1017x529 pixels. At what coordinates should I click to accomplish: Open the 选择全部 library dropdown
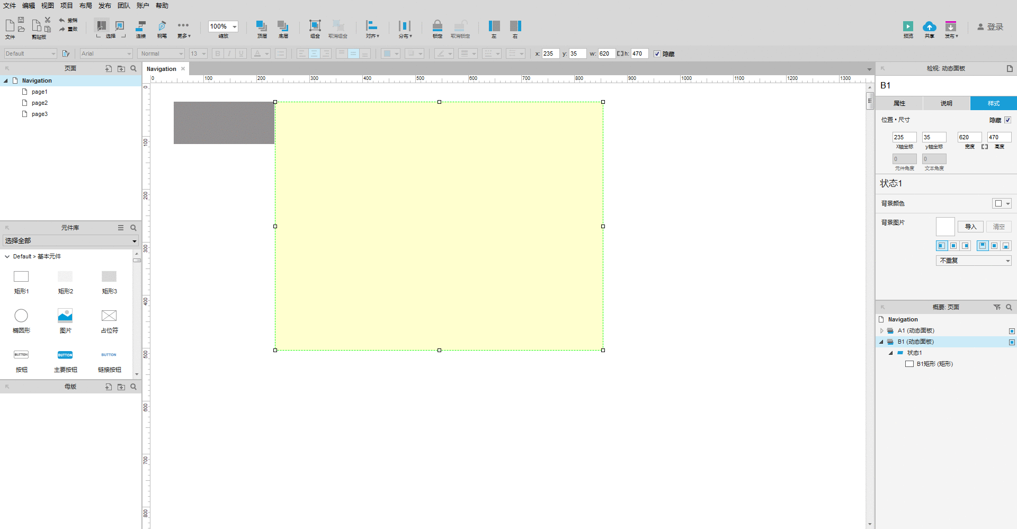click(70, 241)
